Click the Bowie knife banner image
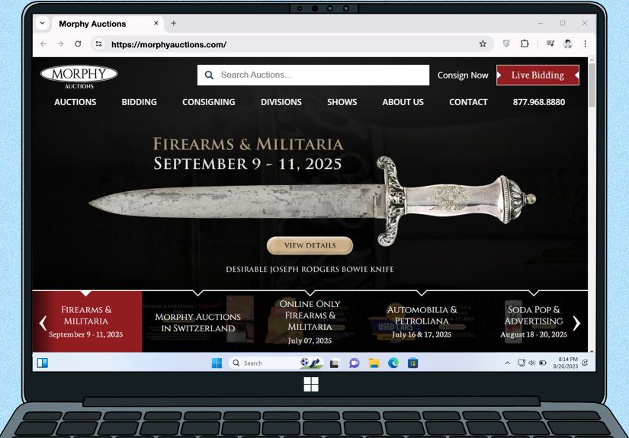This screenshot has height=438, width=629. [313, 201]
